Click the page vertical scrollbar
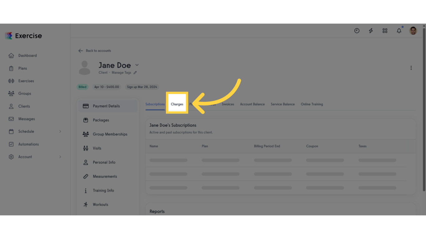 [424, 109]
